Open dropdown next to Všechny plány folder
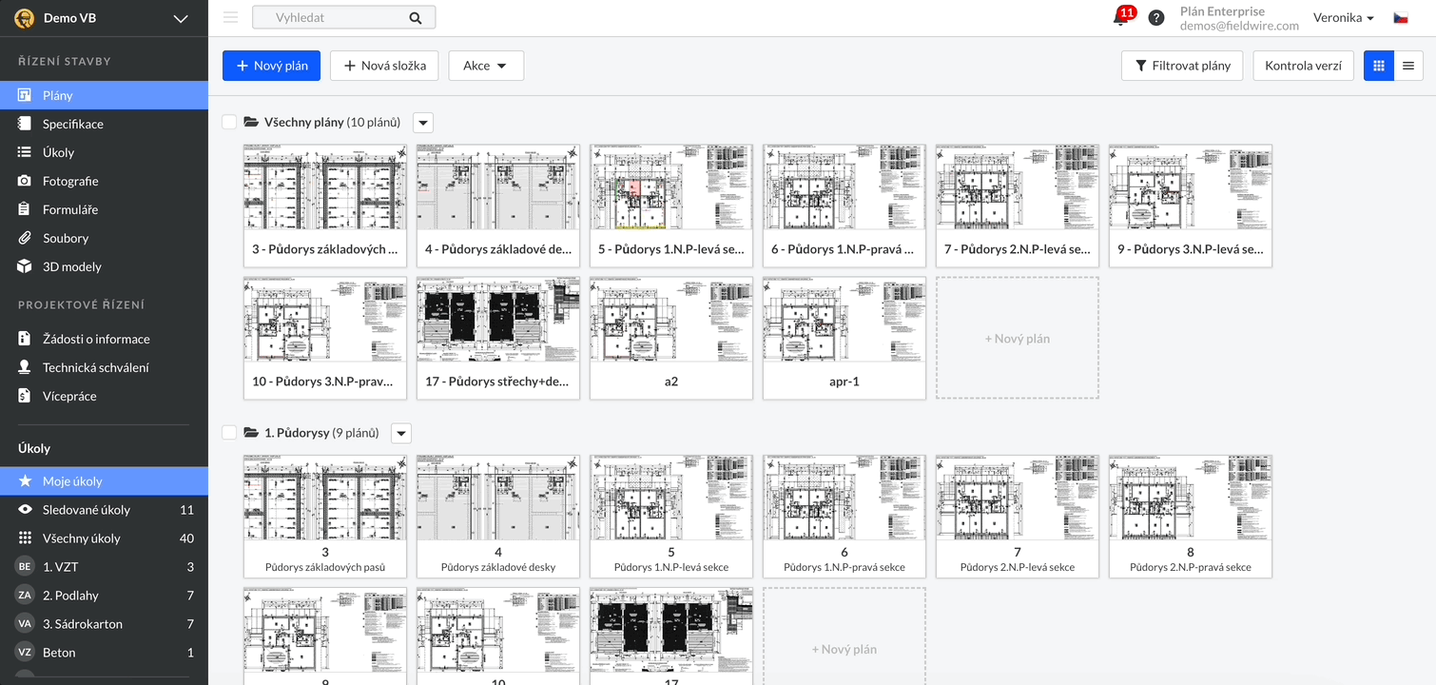Screen dimensions: 1436x685 (423, 123)
